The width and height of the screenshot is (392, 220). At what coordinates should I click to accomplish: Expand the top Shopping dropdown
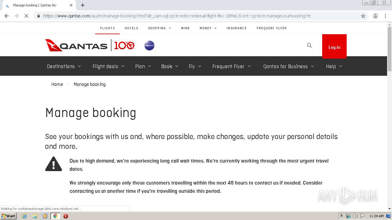click(160, 28)
